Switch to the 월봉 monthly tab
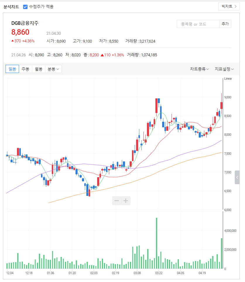Viewport: 245px width, 282px height. [x=39, y=69]
